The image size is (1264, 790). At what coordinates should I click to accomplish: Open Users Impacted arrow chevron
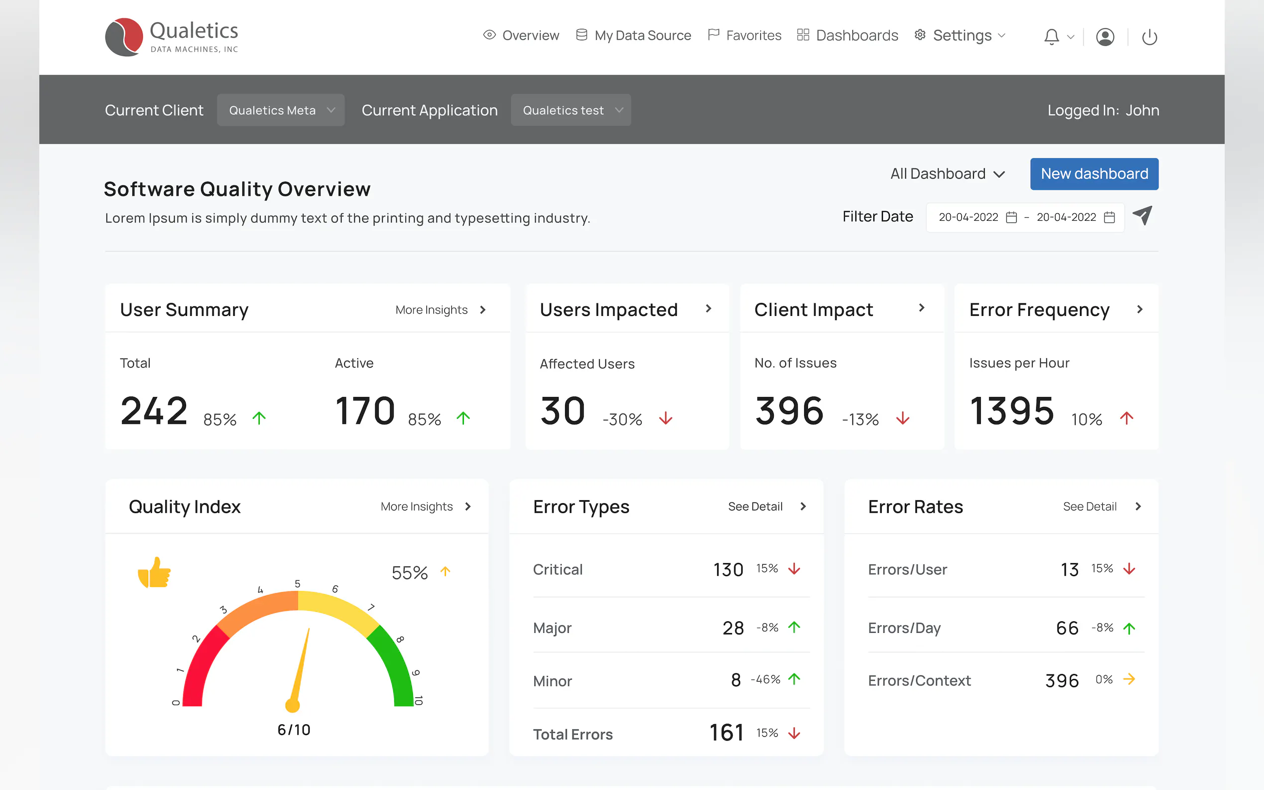pos(708,309)
